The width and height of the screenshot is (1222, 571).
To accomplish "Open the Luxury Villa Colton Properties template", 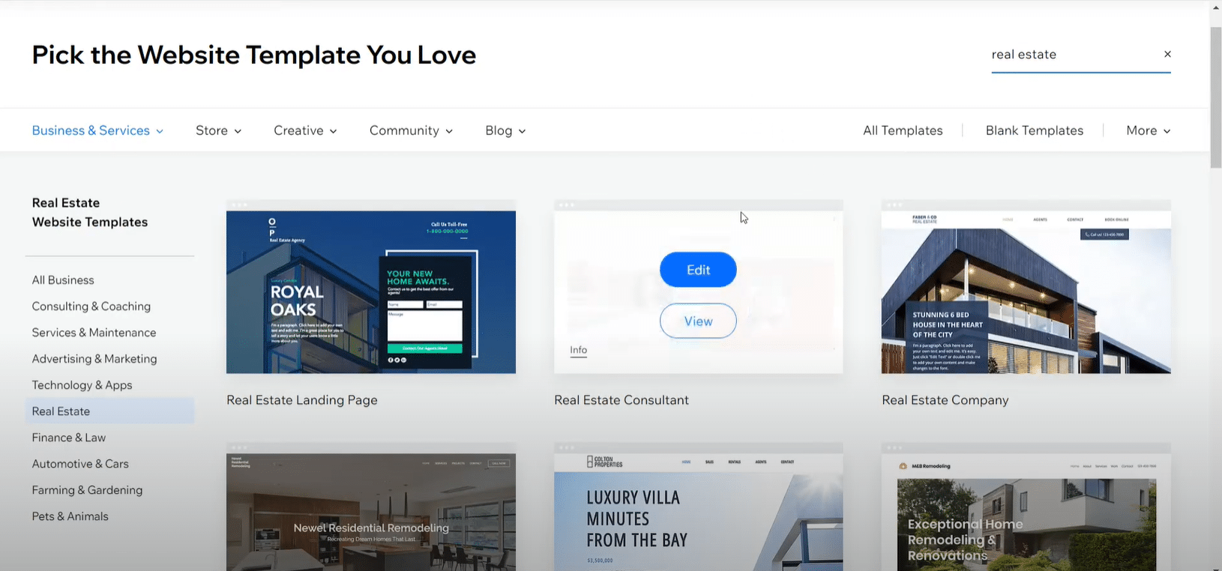I will tap(698, 513).
